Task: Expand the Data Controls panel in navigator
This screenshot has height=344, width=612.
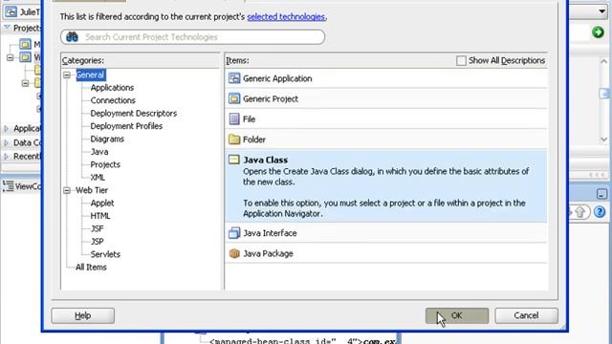Action: pos(7,142)
